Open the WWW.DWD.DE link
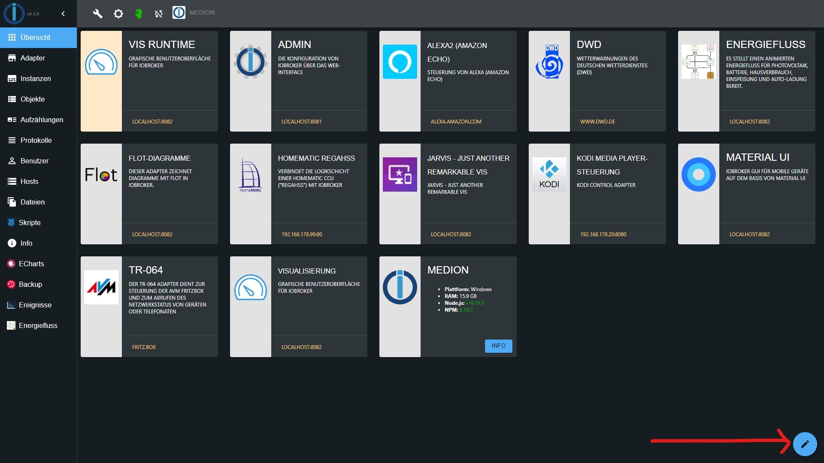This screenshot has width=824, height=463. [597, 122]
